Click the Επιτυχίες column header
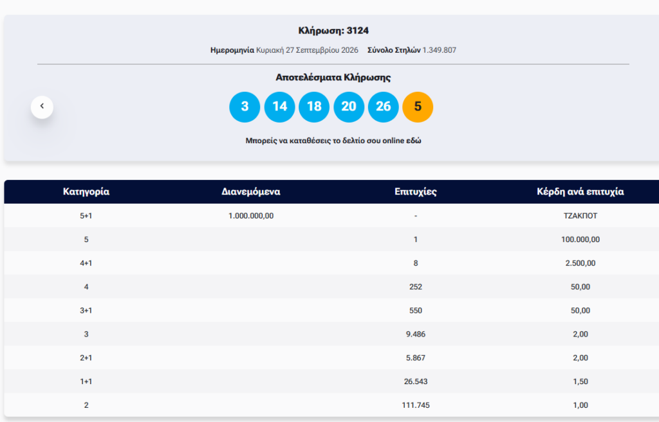 [416, 191]
